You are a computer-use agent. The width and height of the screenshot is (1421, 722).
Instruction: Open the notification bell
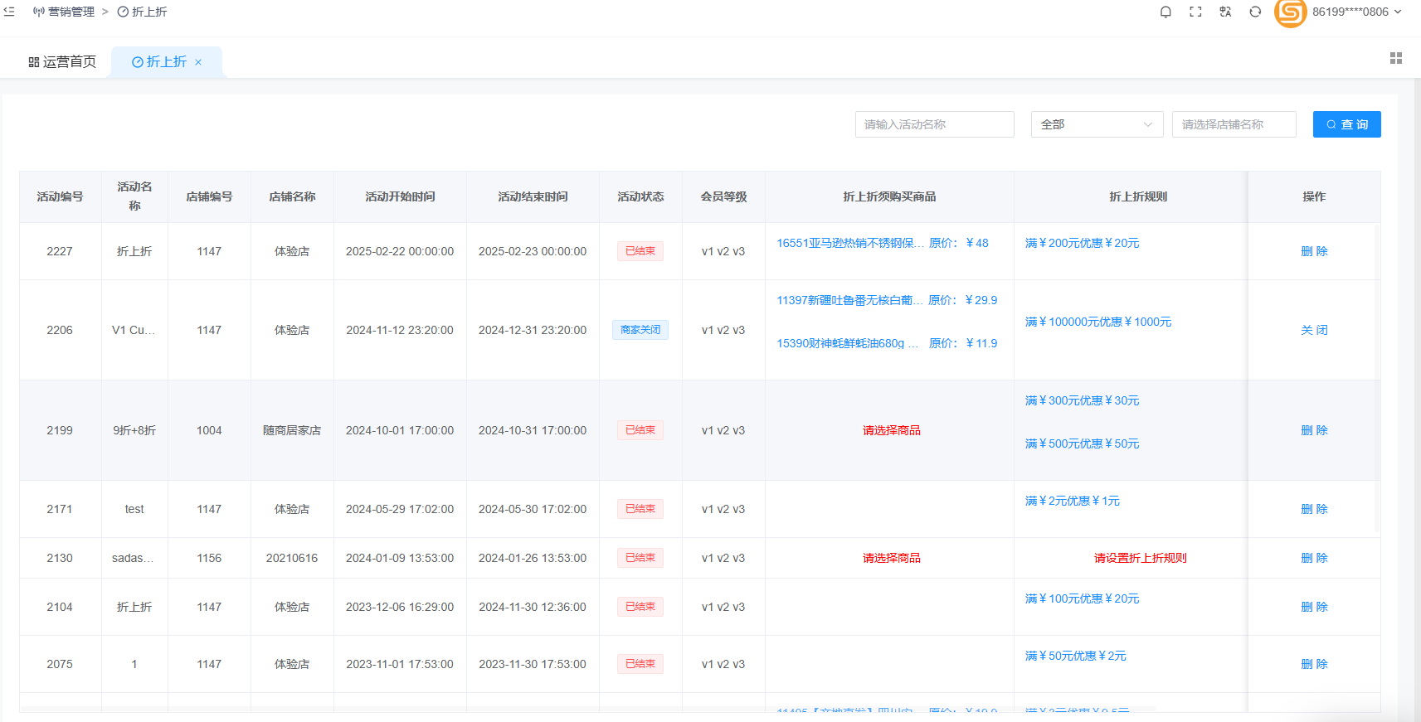(1166, 12)
